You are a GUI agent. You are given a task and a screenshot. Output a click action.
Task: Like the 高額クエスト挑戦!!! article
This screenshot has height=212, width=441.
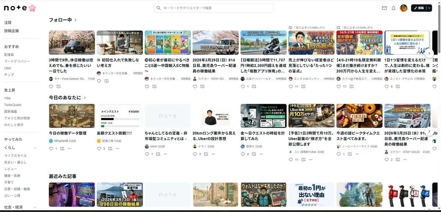(99, 149)
